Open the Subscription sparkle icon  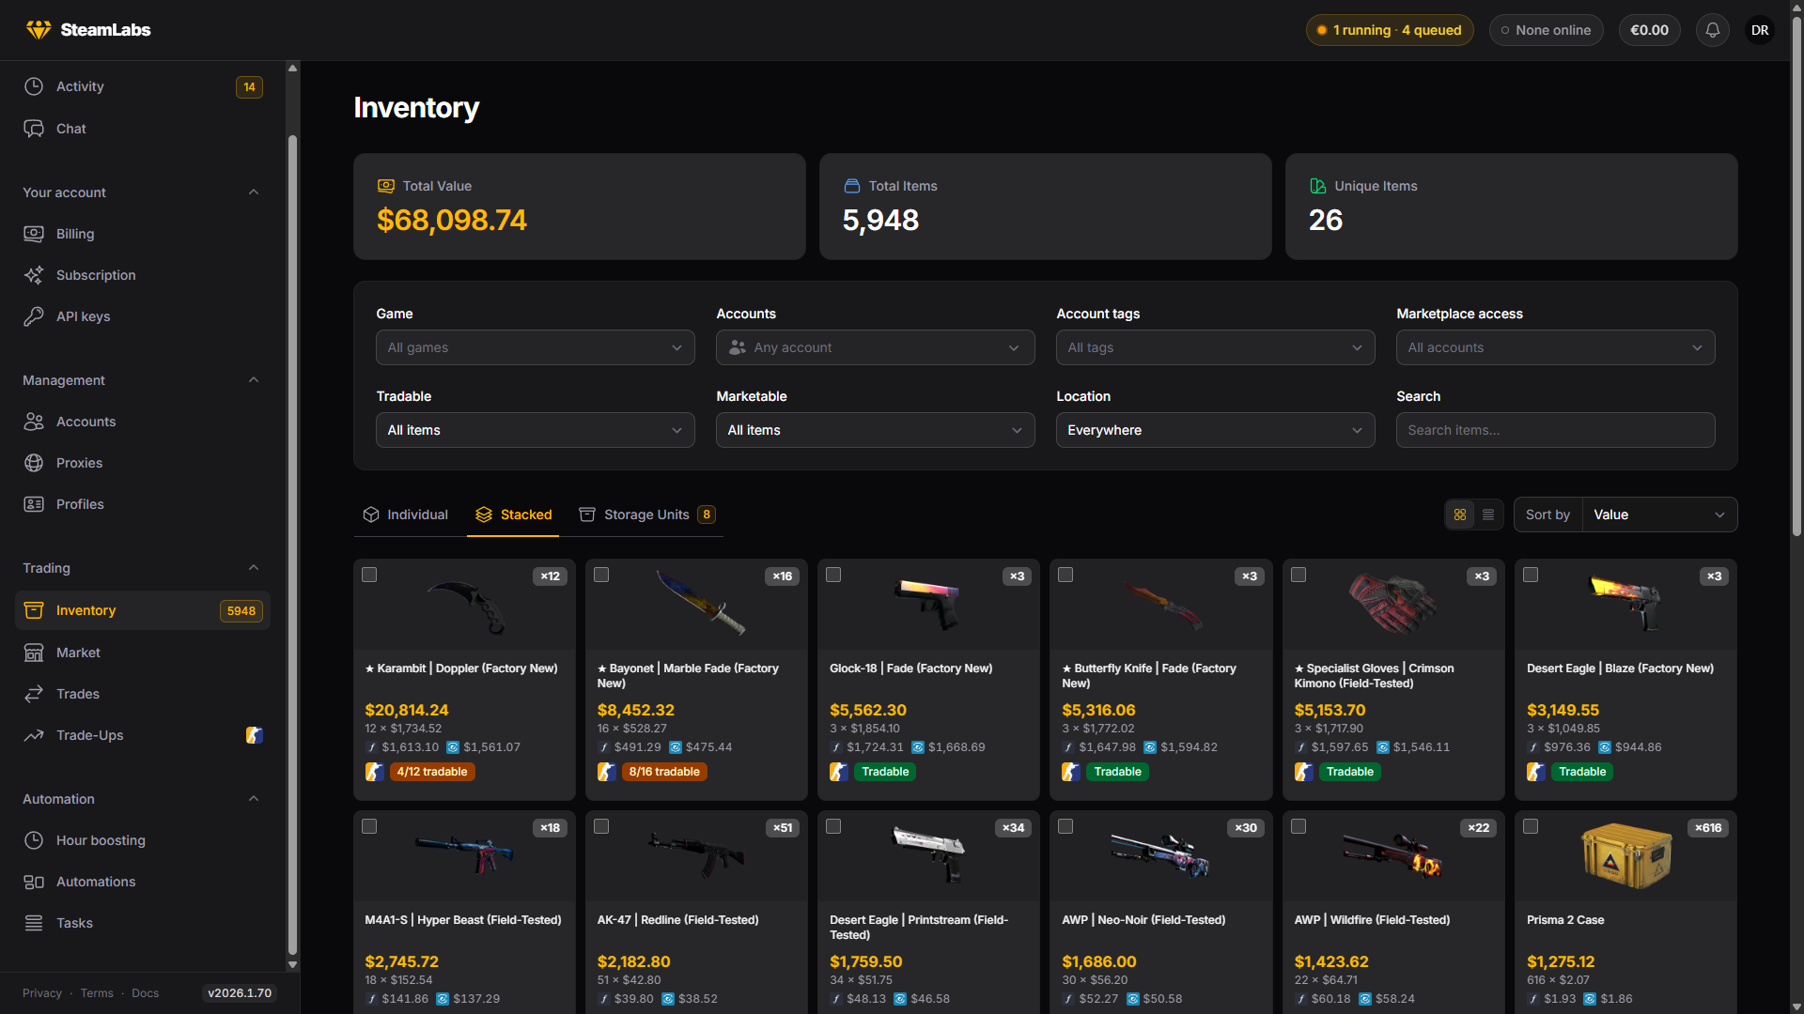(x=34, y=275)
